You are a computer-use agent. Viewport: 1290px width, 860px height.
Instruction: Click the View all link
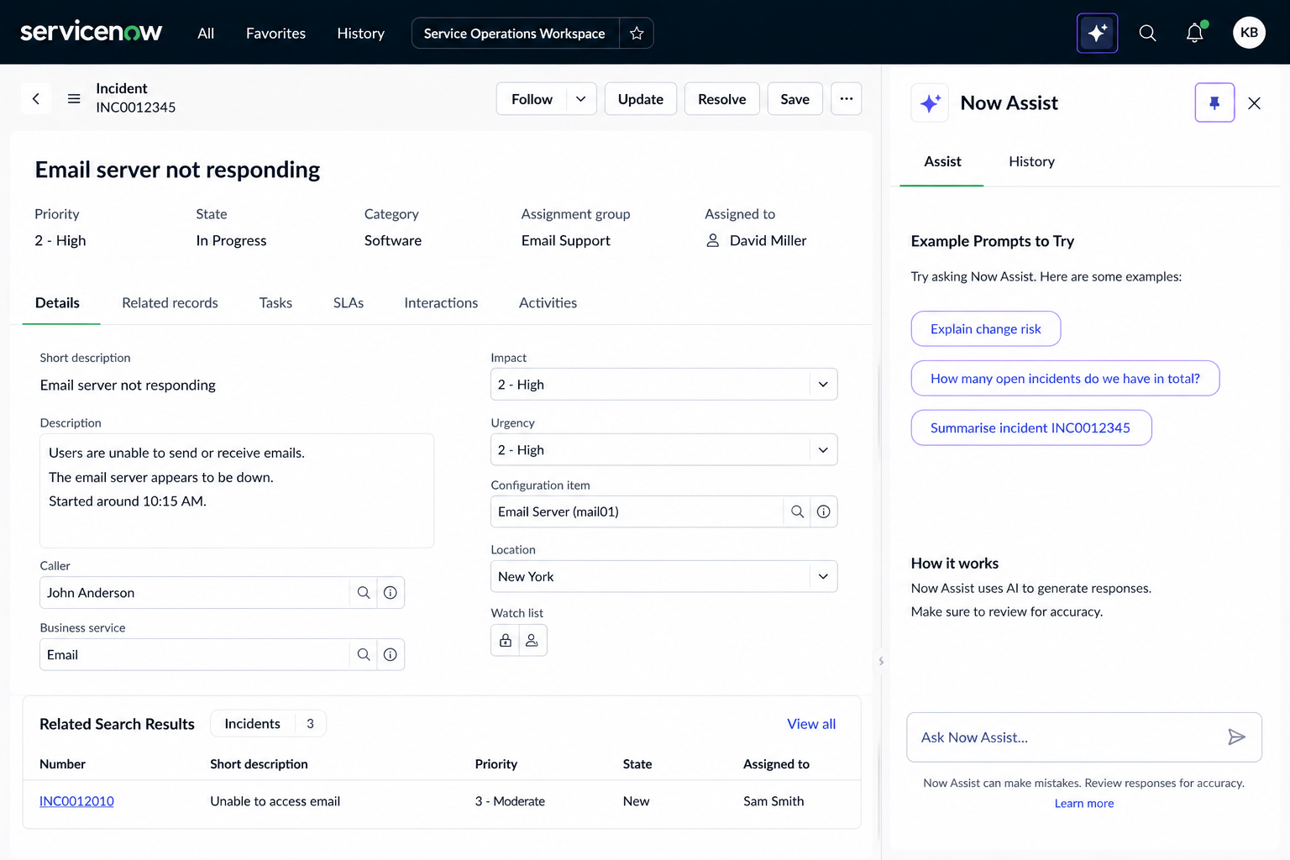(x=811, y=724)
